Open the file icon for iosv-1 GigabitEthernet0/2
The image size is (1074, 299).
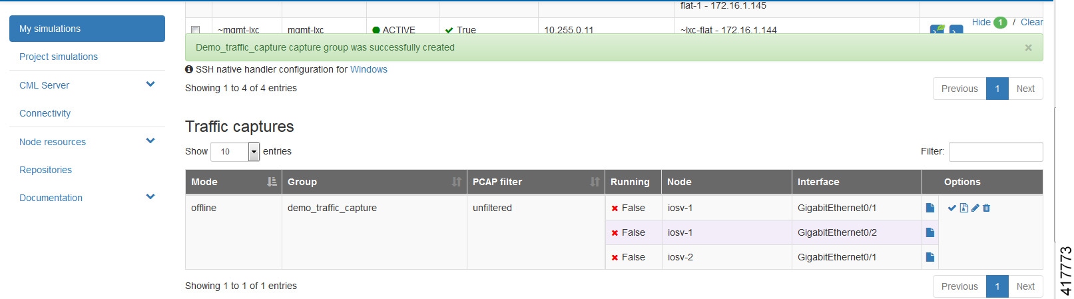(930, 232)
